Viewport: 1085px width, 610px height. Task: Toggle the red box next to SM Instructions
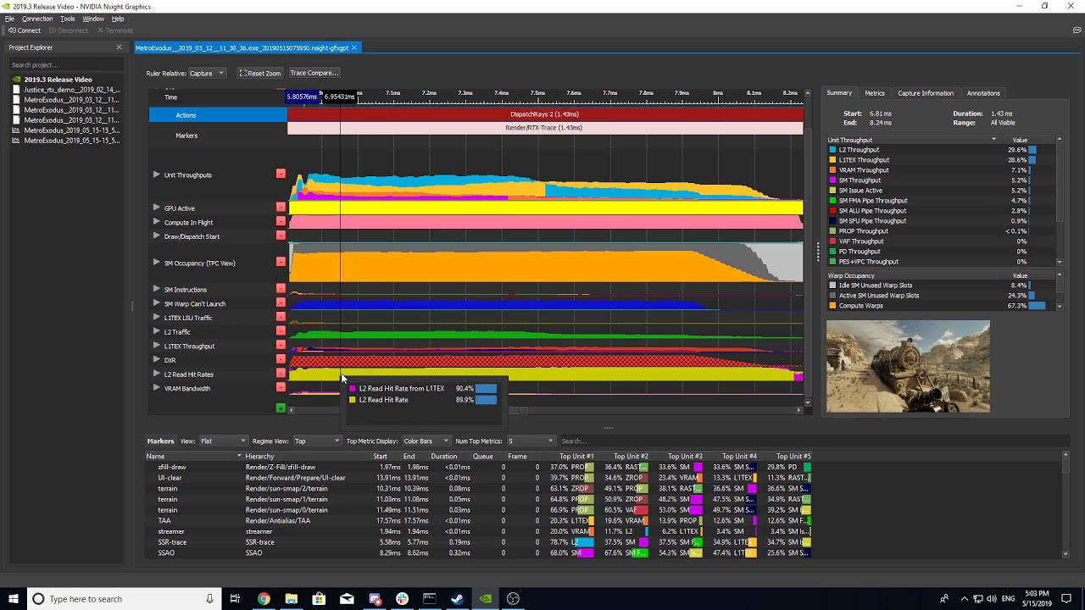[281, 289]
